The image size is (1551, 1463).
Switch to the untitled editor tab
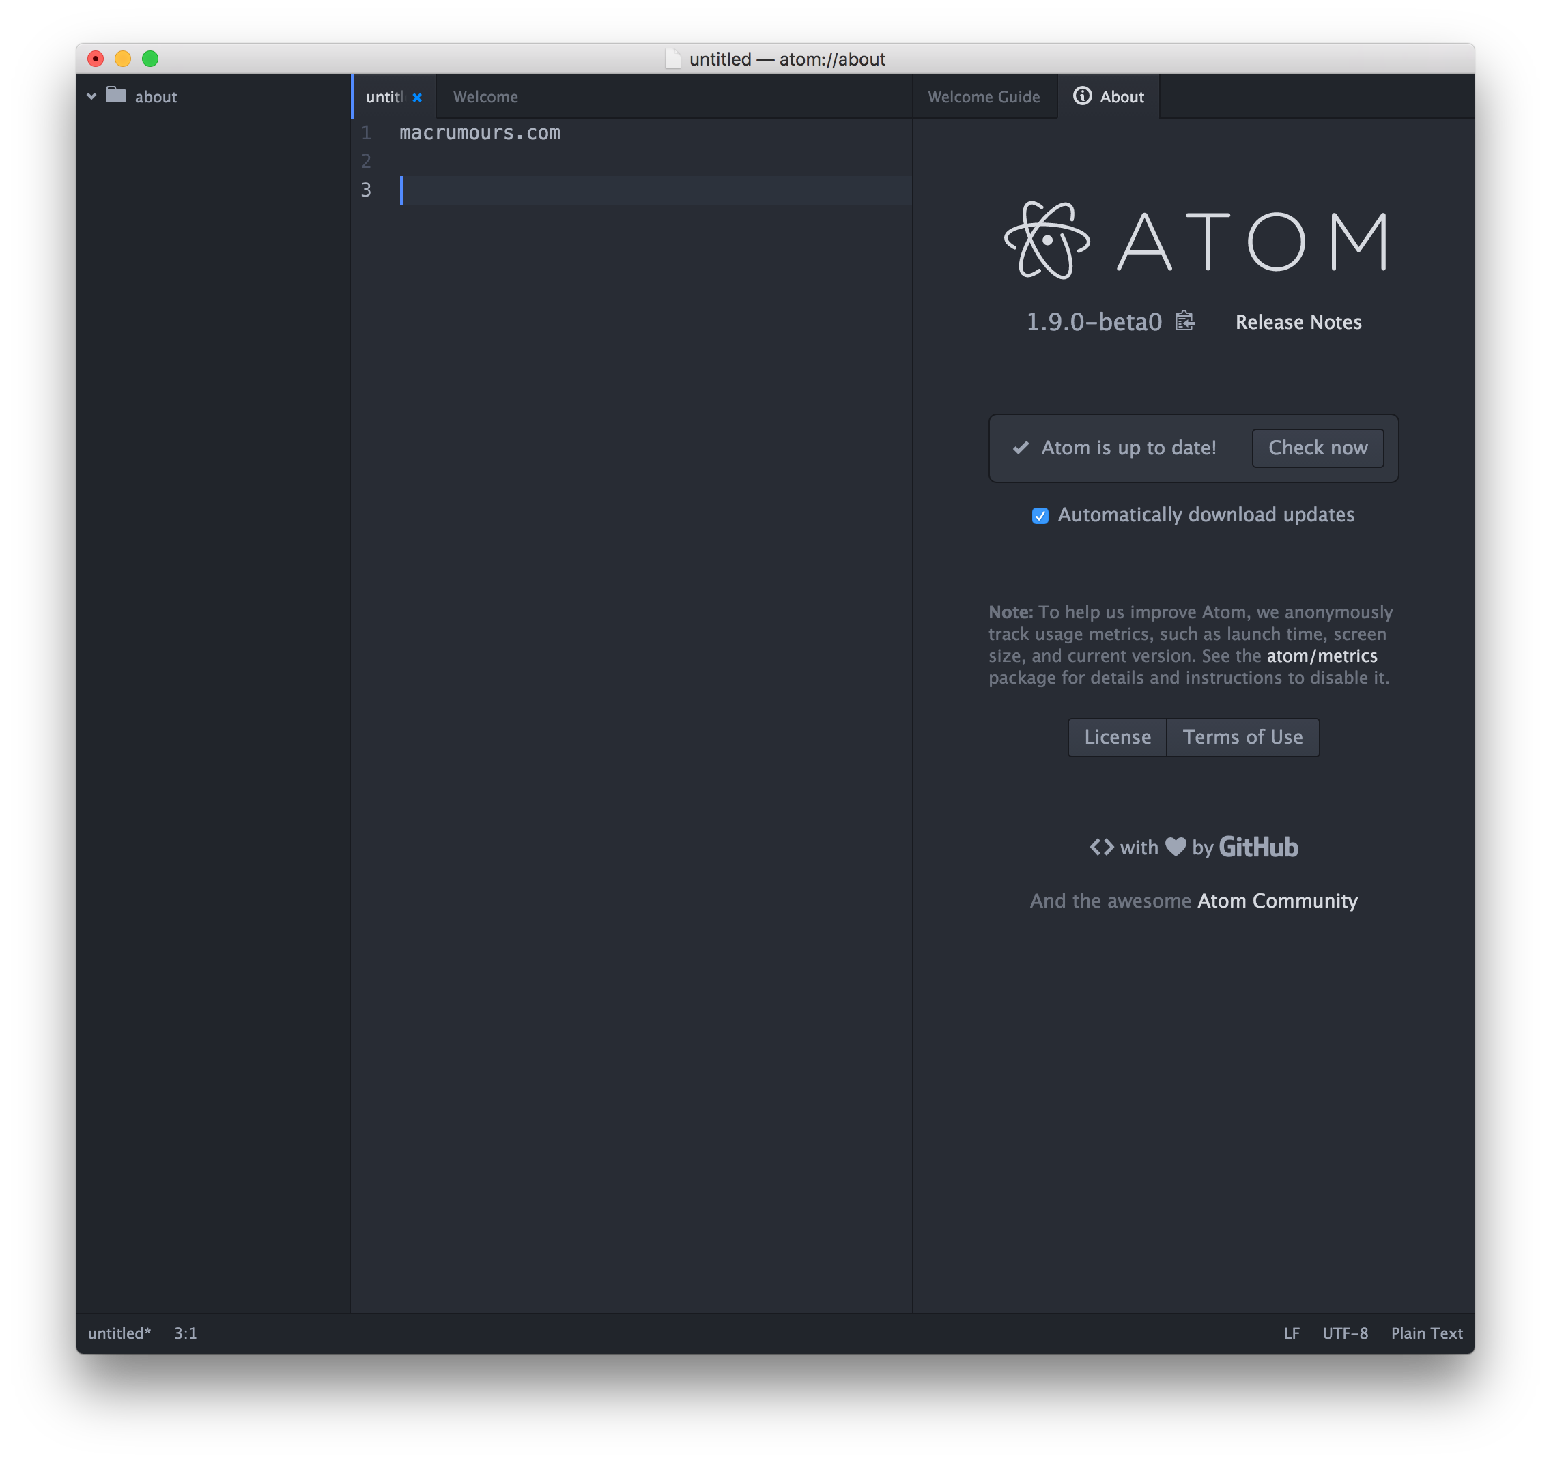[x=393, y=97]
